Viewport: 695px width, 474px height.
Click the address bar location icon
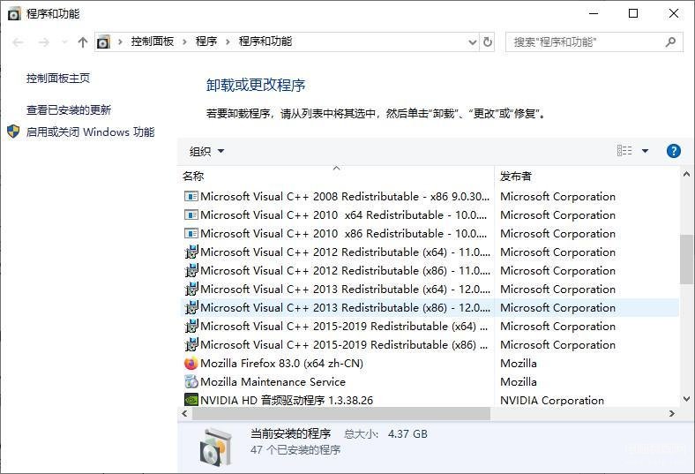tap(103, 42)
